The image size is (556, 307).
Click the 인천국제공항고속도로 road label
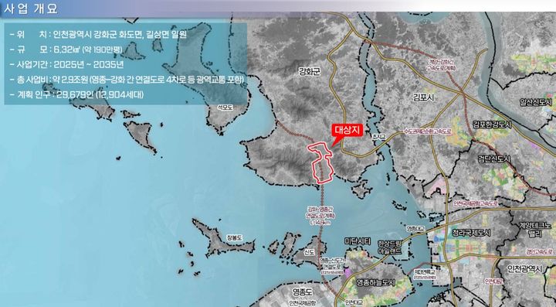coord(476,203)
